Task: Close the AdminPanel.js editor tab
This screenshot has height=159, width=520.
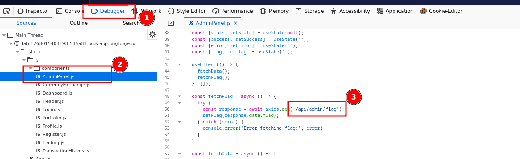Action: click(x=236, y=23)
